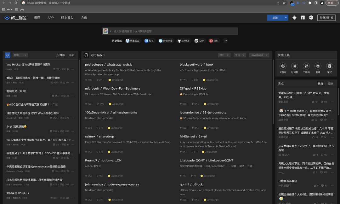Screen dimensions: 340x204
Task: Switch to 最新 tab in 沸点 panel
Action: coord(330,84)
